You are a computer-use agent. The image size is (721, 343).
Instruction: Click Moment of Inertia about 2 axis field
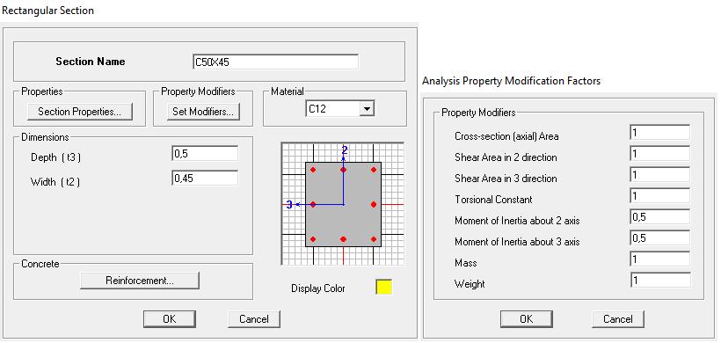[659, 217]
